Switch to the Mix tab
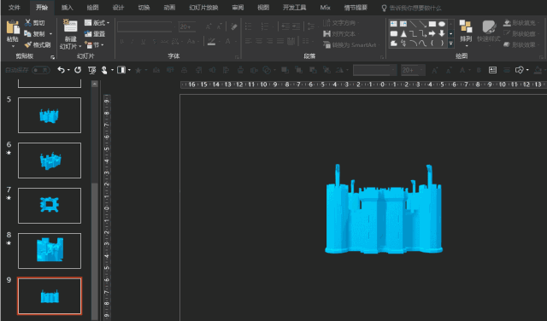This screenshot has width=547, height=321. [x=325, y=8]
